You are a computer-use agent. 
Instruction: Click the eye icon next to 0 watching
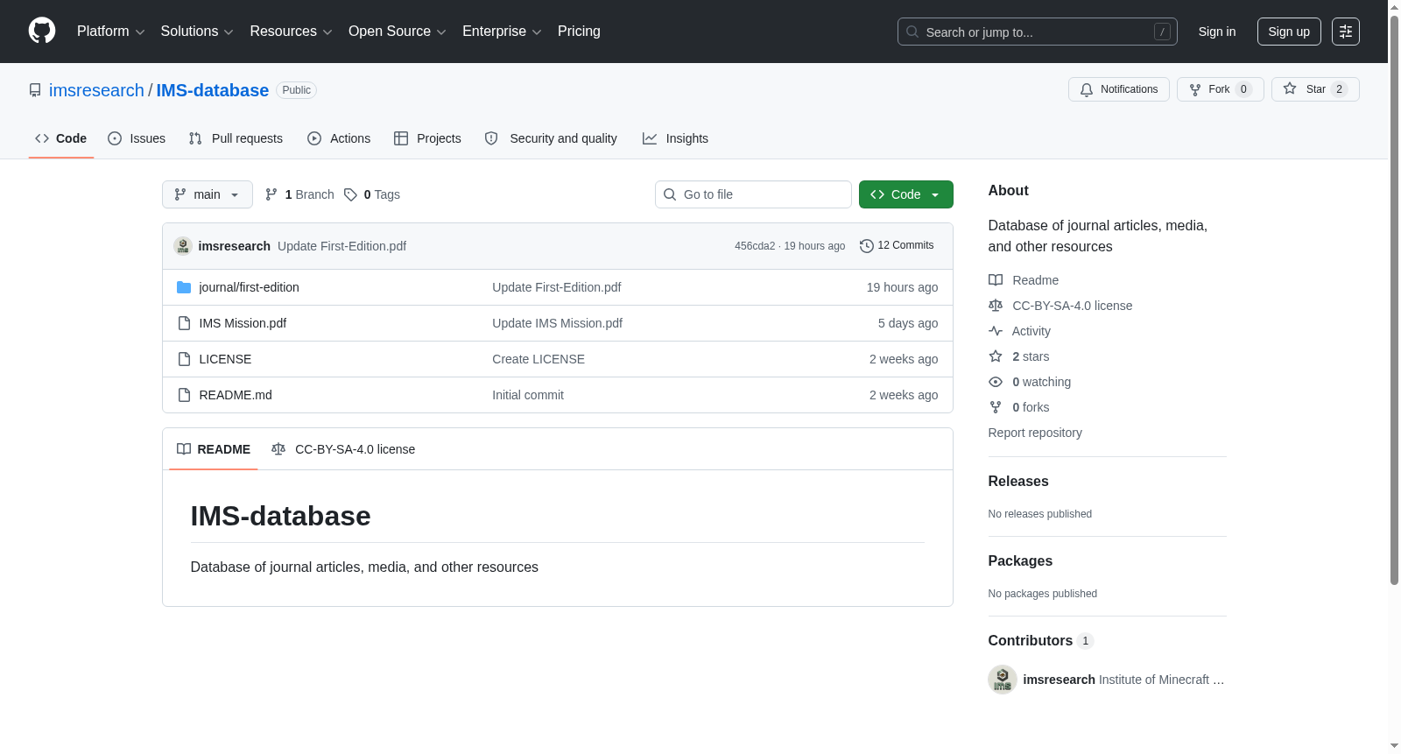tap(996, 382)
